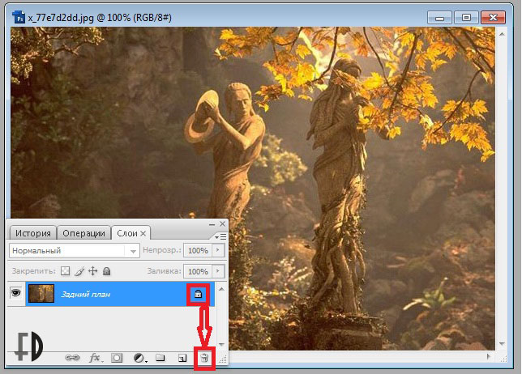Add a layer mask

pyautogui.click(x=117, y=358)
